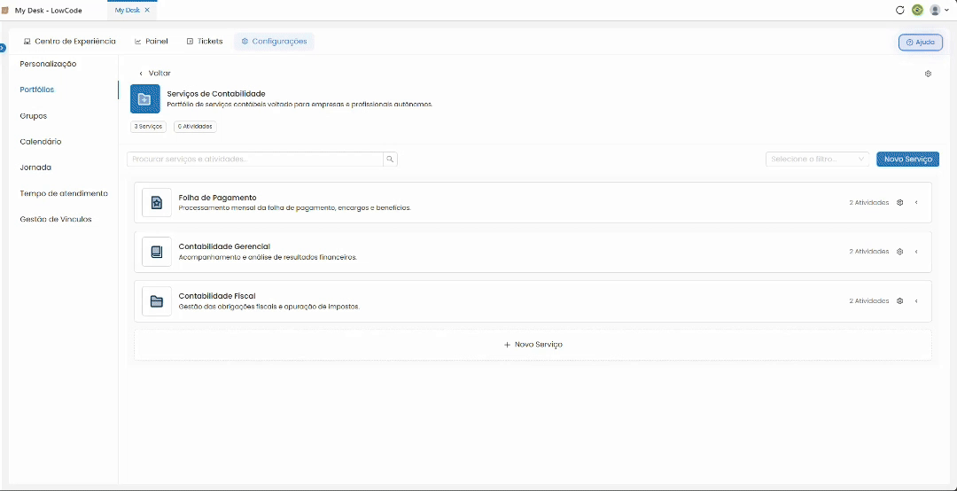957x491 pixels.
Task: Click the refresh icon in title bar
Action: [899, 10]
